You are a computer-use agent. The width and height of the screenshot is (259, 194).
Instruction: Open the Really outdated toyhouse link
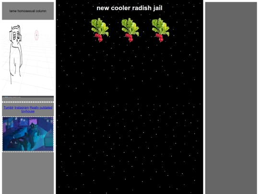point(36,109)
